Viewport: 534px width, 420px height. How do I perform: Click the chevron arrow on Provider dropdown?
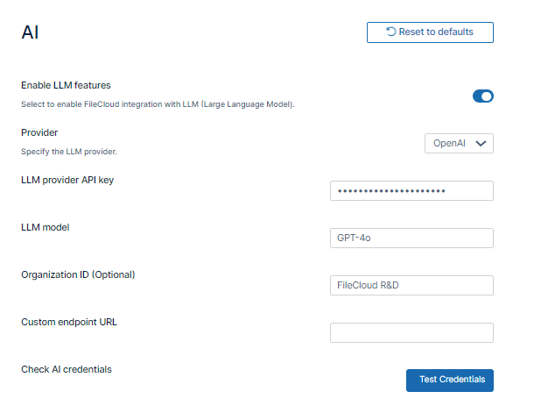coord(481,144)
